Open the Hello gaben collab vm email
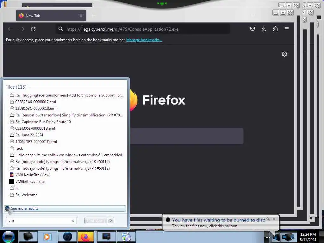The image size is (324, 243). (x=66, y=155)
